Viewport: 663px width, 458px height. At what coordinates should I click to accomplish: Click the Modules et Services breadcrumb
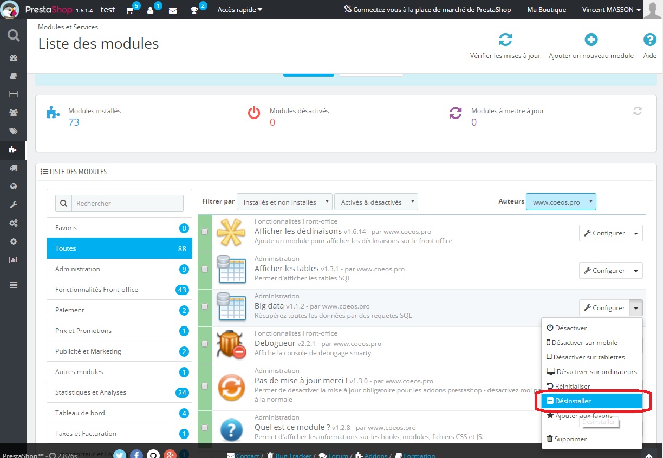pyautogui.click(x=68, y=27)
